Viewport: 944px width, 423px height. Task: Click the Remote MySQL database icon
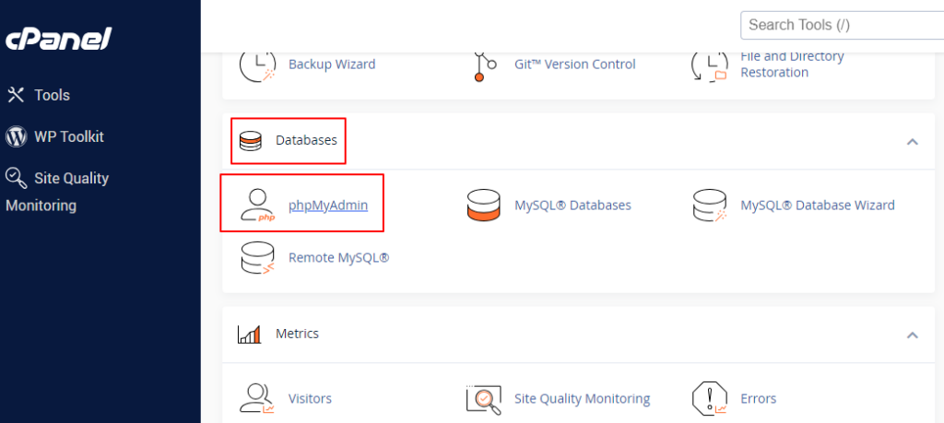point(258,258)
